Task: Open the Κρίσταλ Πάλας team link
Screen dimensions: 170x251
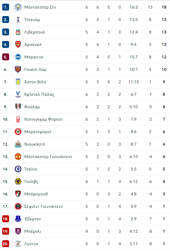Action: pos(39,94)
